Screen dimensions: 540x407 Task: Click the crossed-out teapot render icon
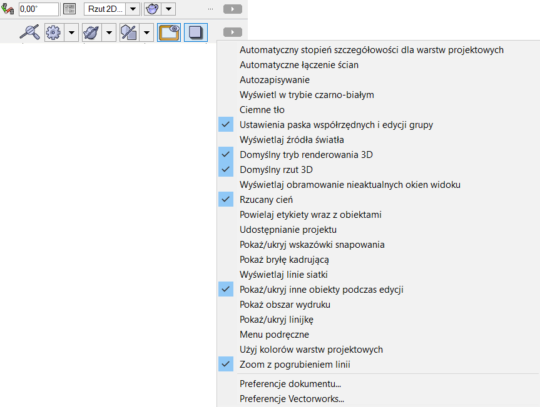pos(91,32)
